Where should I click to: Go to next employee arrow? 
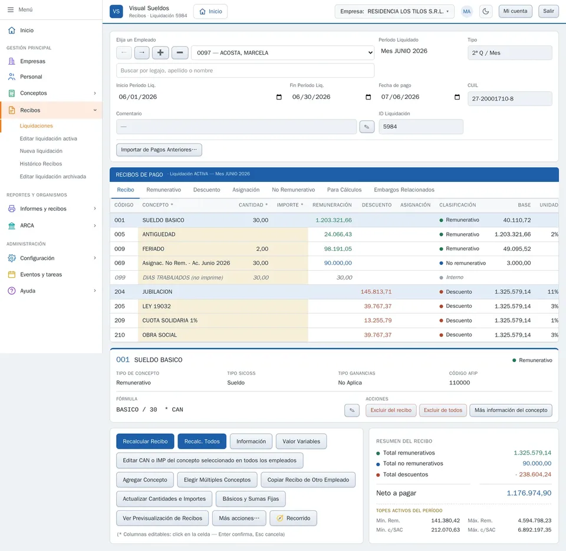142,52
